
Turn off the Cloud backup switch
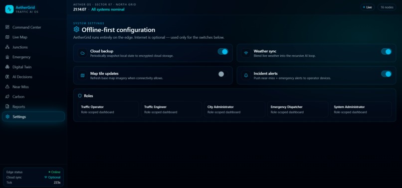coord(223,52)
